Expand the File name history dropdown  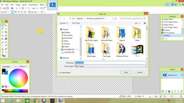point(146,63)
